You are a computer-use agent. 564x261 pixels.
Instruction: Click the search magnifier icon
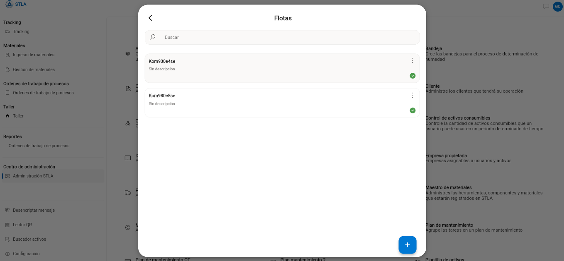click(153, 37)
